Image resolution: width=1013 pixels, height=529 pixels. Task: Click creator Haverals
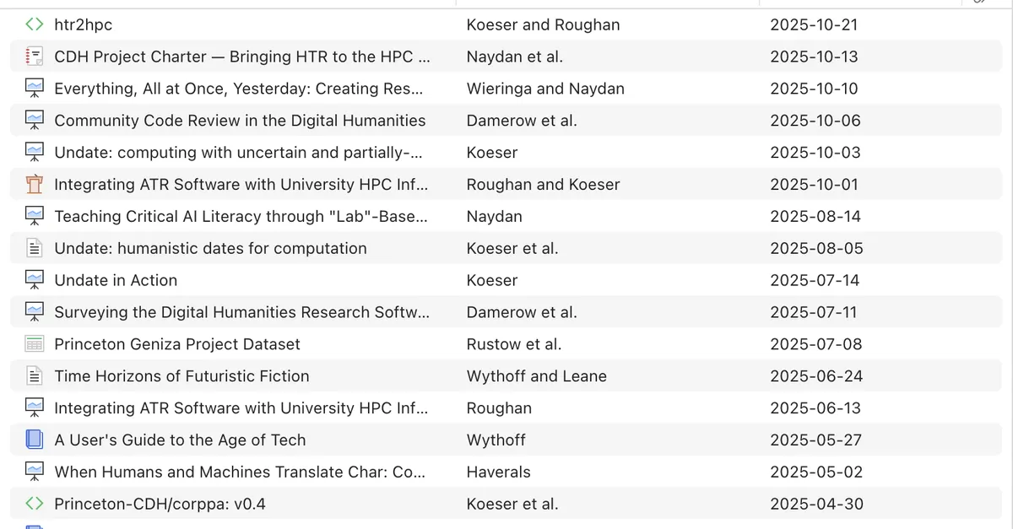[x=498, y=472]
